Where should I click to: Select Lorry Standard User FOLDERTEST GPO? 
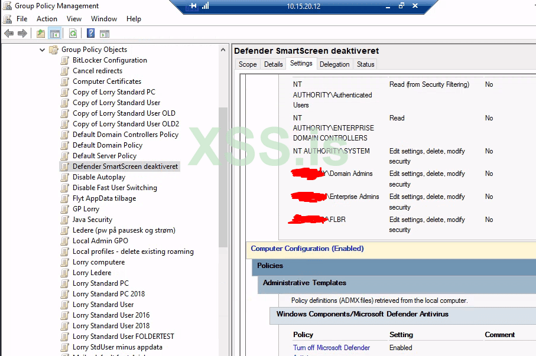[x=124, y=337]
